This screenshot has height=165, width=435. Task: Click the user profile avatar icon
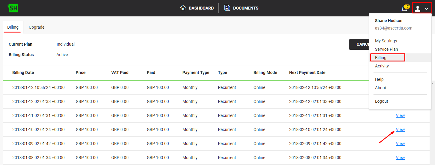417,9
